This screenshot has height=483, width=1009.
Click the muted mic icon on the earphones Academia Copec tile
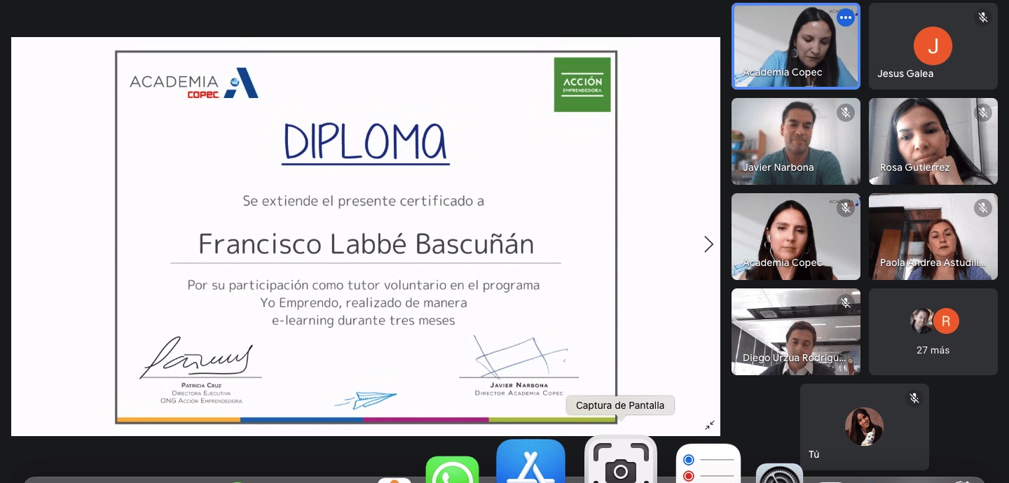846,208
